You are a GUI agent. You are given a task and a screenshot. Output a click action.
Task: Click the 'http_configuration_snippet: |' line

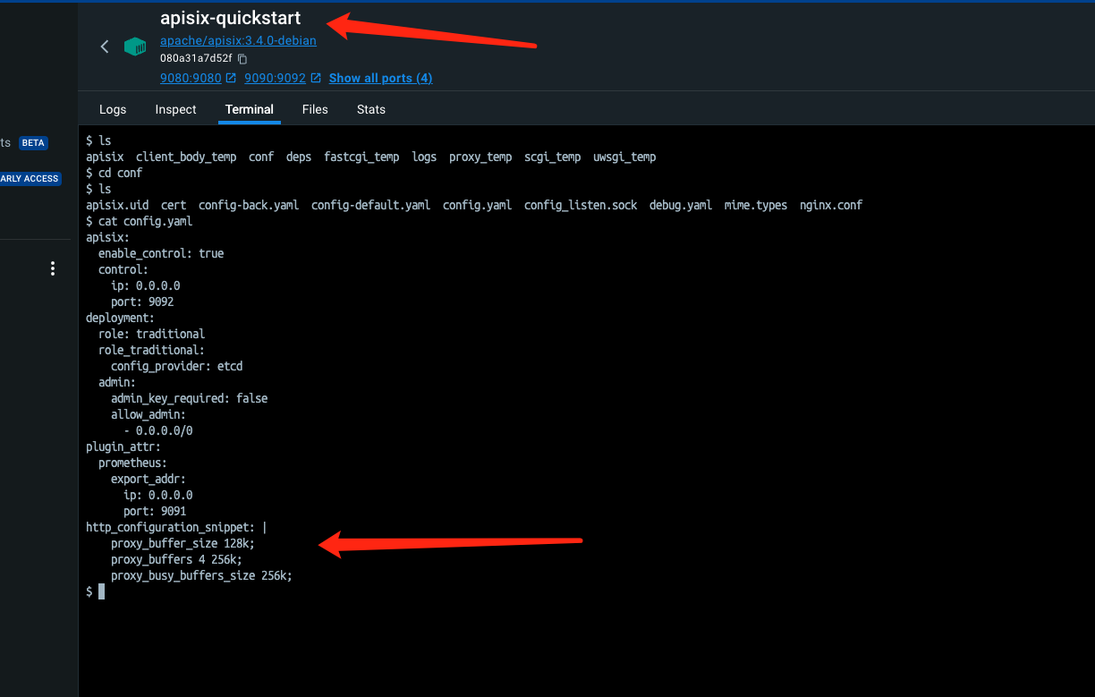coord(176,527)
